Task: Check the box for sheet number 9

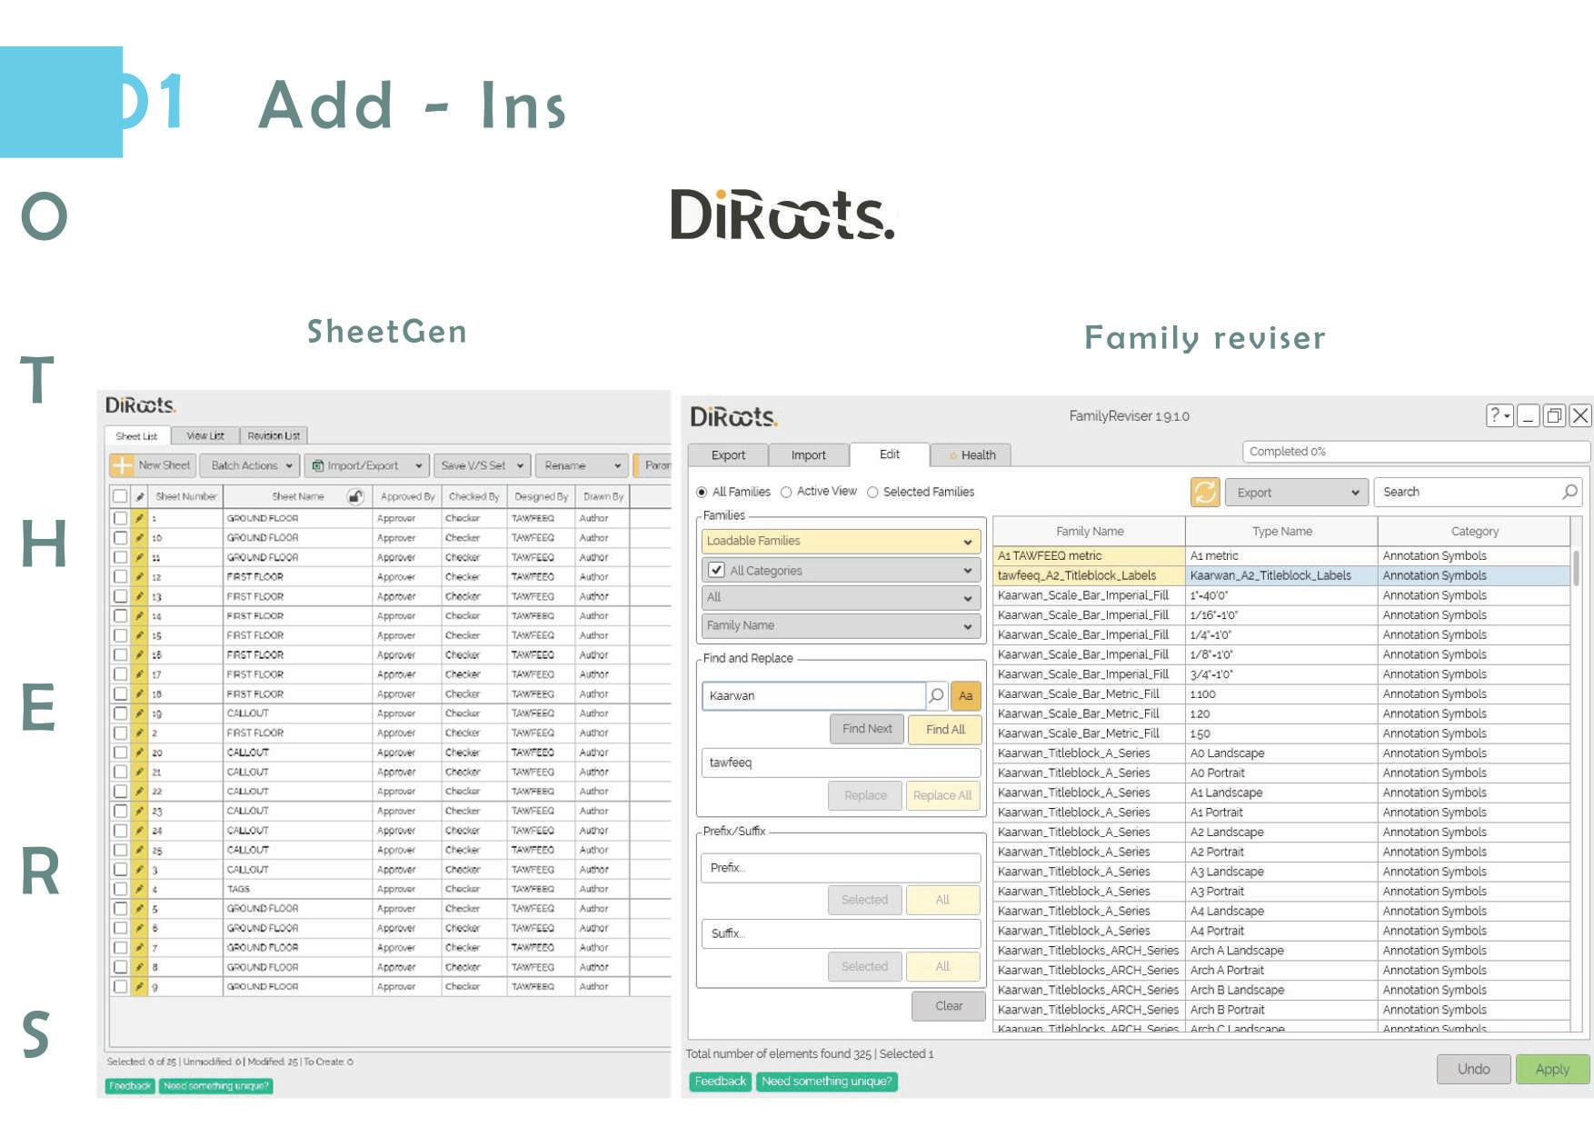Action: 120,986
